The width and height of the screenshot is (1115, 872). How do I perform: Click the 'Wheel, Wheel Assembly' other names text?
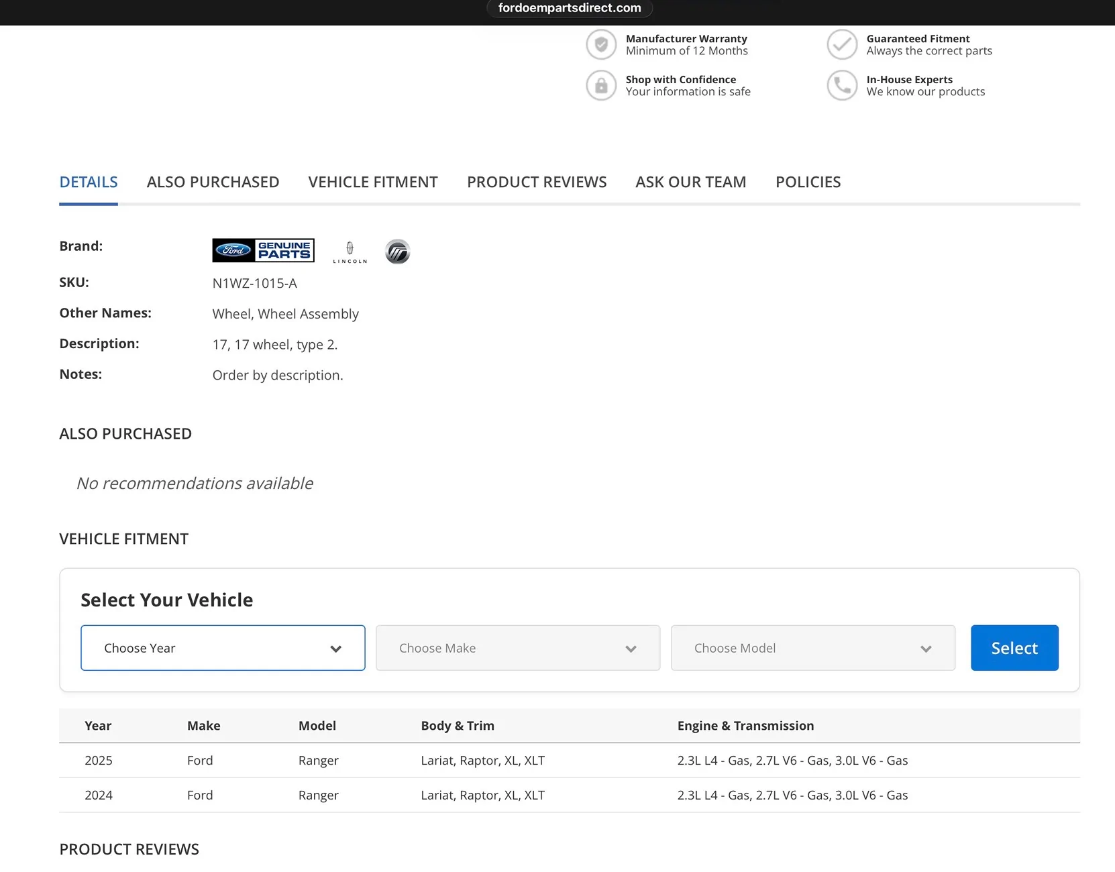click(286, 314)
